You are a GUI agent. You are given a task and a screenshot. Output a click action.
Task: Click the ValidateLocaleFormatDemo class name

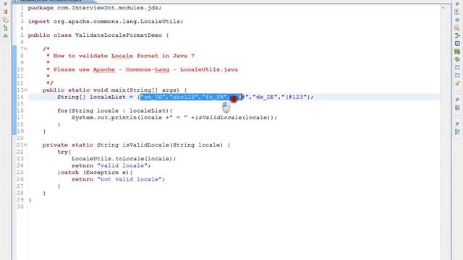coord(119,35)
